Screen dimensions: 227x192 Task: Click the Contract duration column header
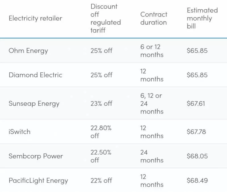coord(154,18)
